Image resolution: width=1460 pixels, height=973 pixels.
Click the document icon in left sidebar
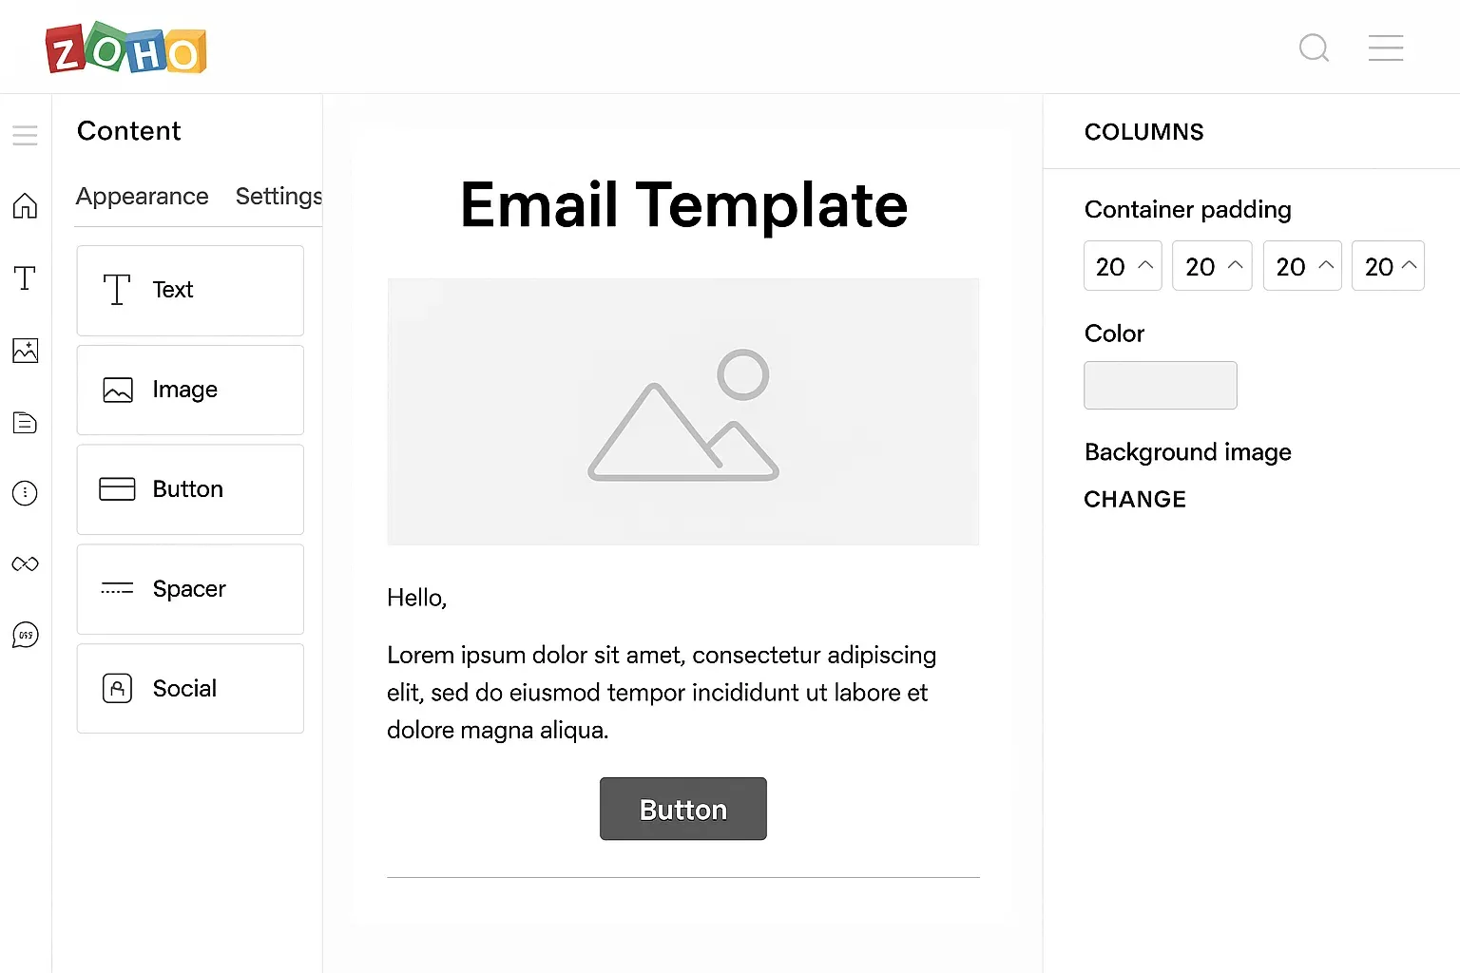pos(26,422)
